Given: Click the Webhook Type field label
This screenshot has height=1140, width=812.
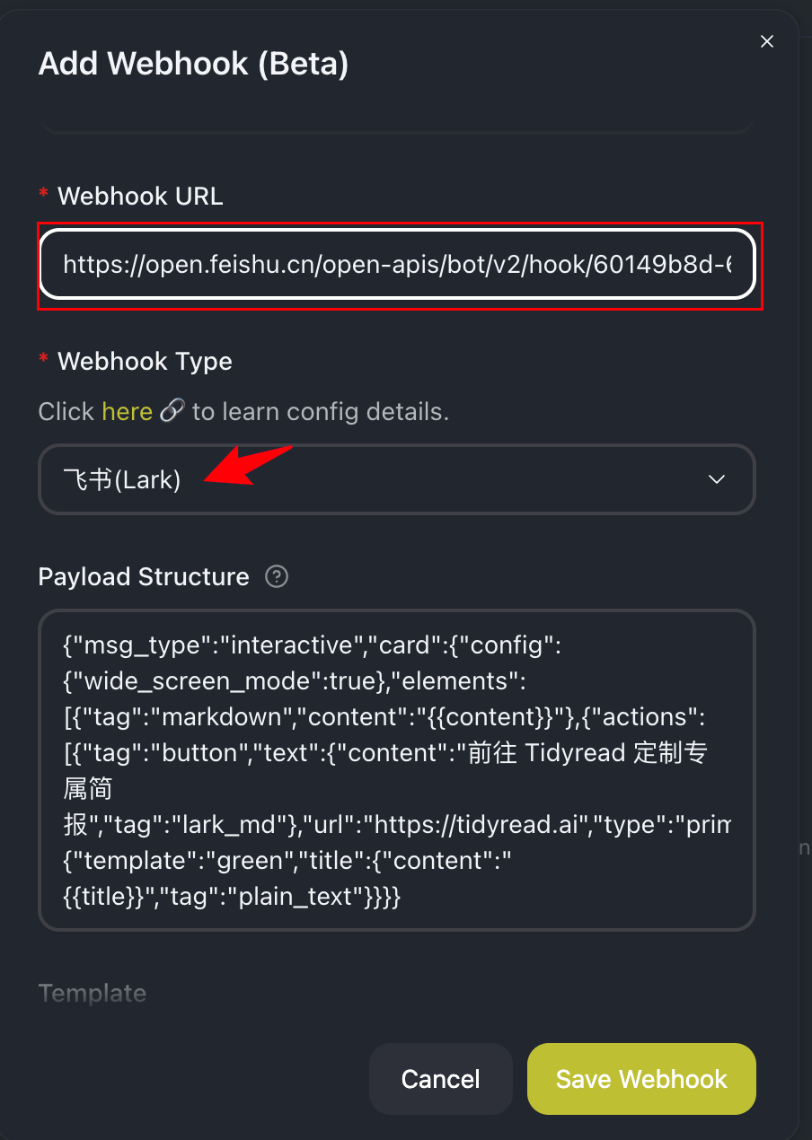Looking at the screenshot, I should [145, 361].
